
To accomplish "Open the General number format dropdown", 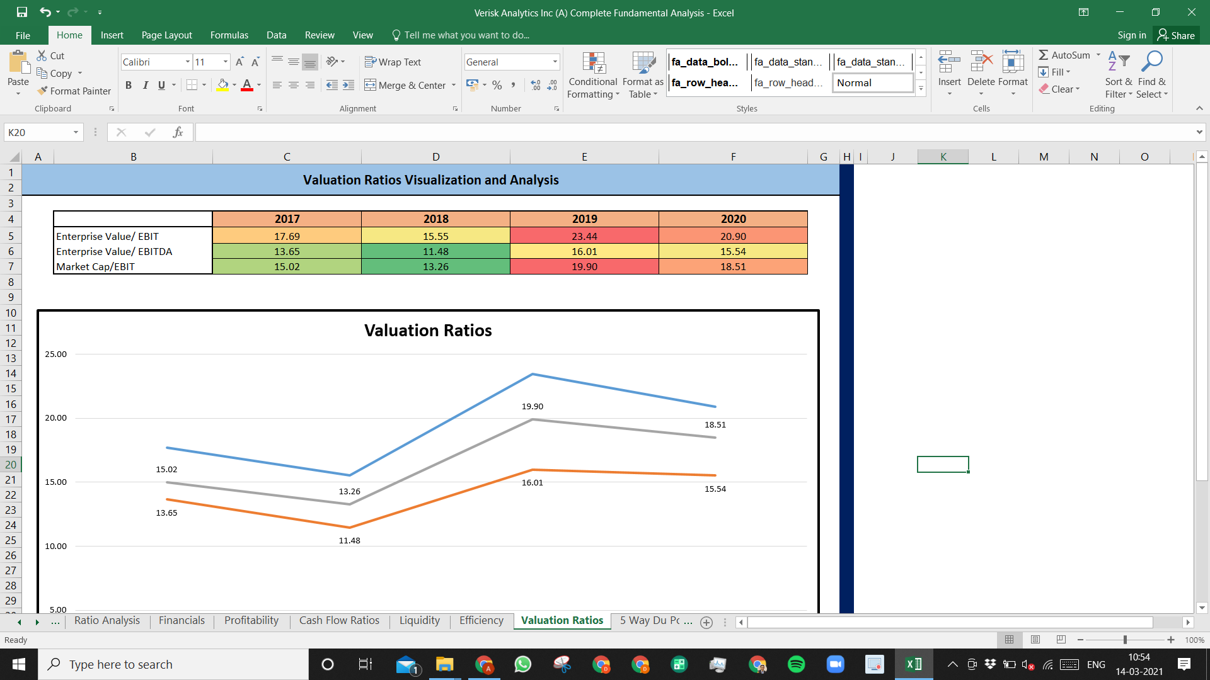I will (x=555, y=62).
